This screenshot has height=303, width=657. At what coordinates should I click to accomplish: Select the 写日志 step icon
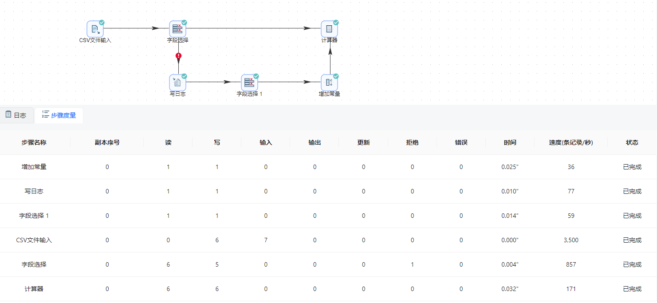click(177, 83)
